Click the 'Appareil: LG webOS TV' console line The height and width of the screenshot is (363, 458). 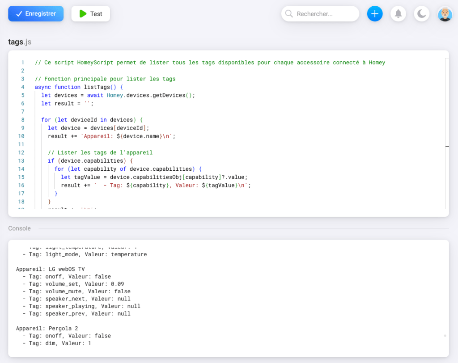(x=51, y=269)
